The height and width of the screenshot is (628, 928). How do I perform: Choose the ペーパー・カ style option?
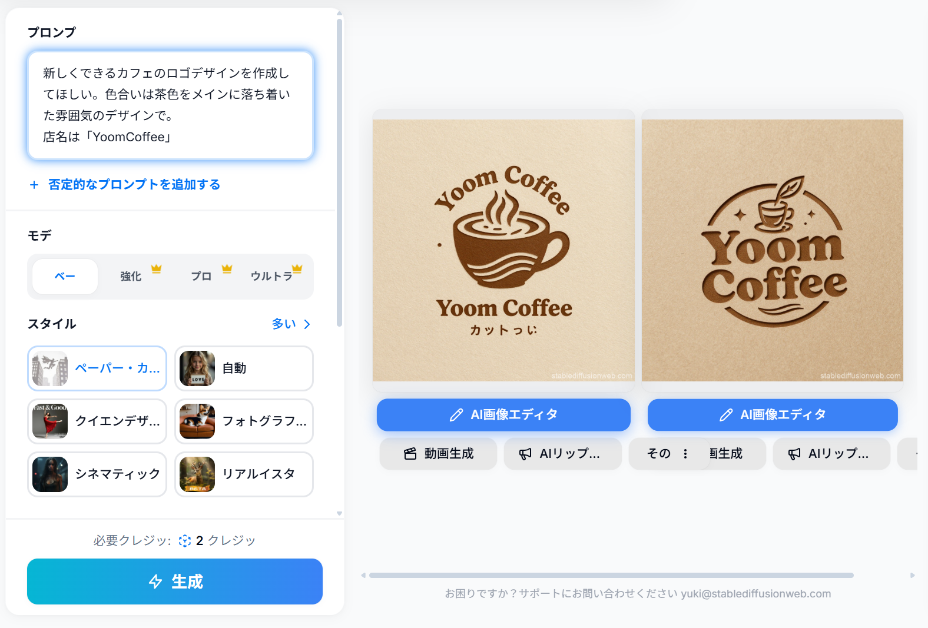click(97, 368)
